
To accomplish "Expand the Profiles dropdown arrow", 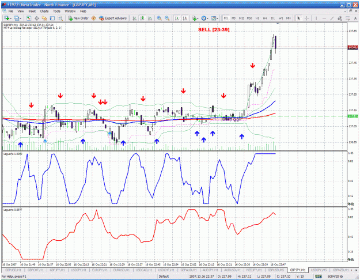I will (21, 18).
